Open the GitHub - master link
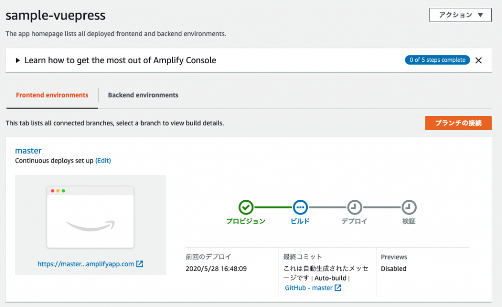The image size is (502, 307). coord(309,288)
